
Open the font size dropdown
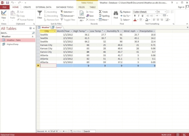pos(165,12)
